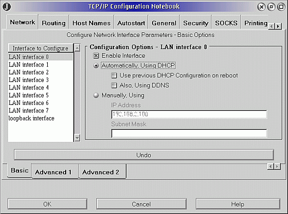The height and width of the screenshot is (214, 288).
Task: Open the Routing tab
Action: tap(54, 23)
